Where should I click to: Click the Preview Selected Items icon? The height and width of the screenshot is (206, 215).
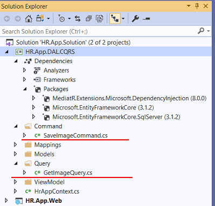(x=147, y=18)
